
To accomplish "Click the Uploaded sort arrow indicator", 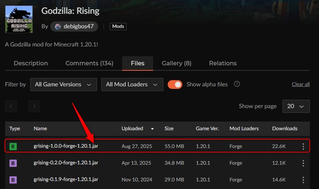I will (x=152, y=129).
